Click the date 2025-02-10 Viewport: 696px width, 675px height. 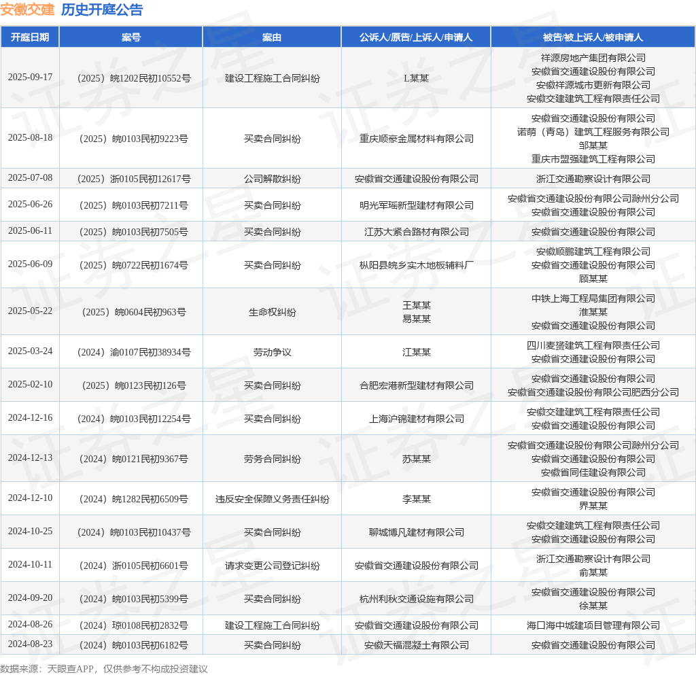coord(30,384)
